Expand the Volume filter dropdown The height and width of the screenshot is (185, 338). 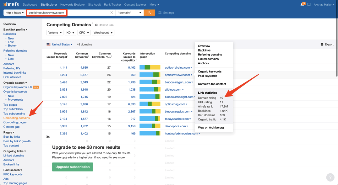click(x=55, y=33)
